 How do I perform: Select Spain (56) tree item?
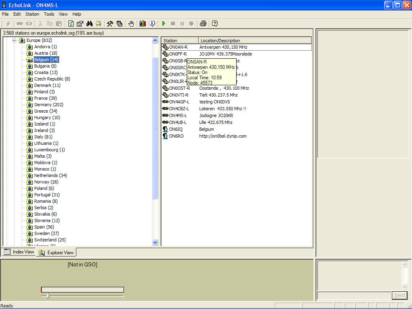[44, 227]
